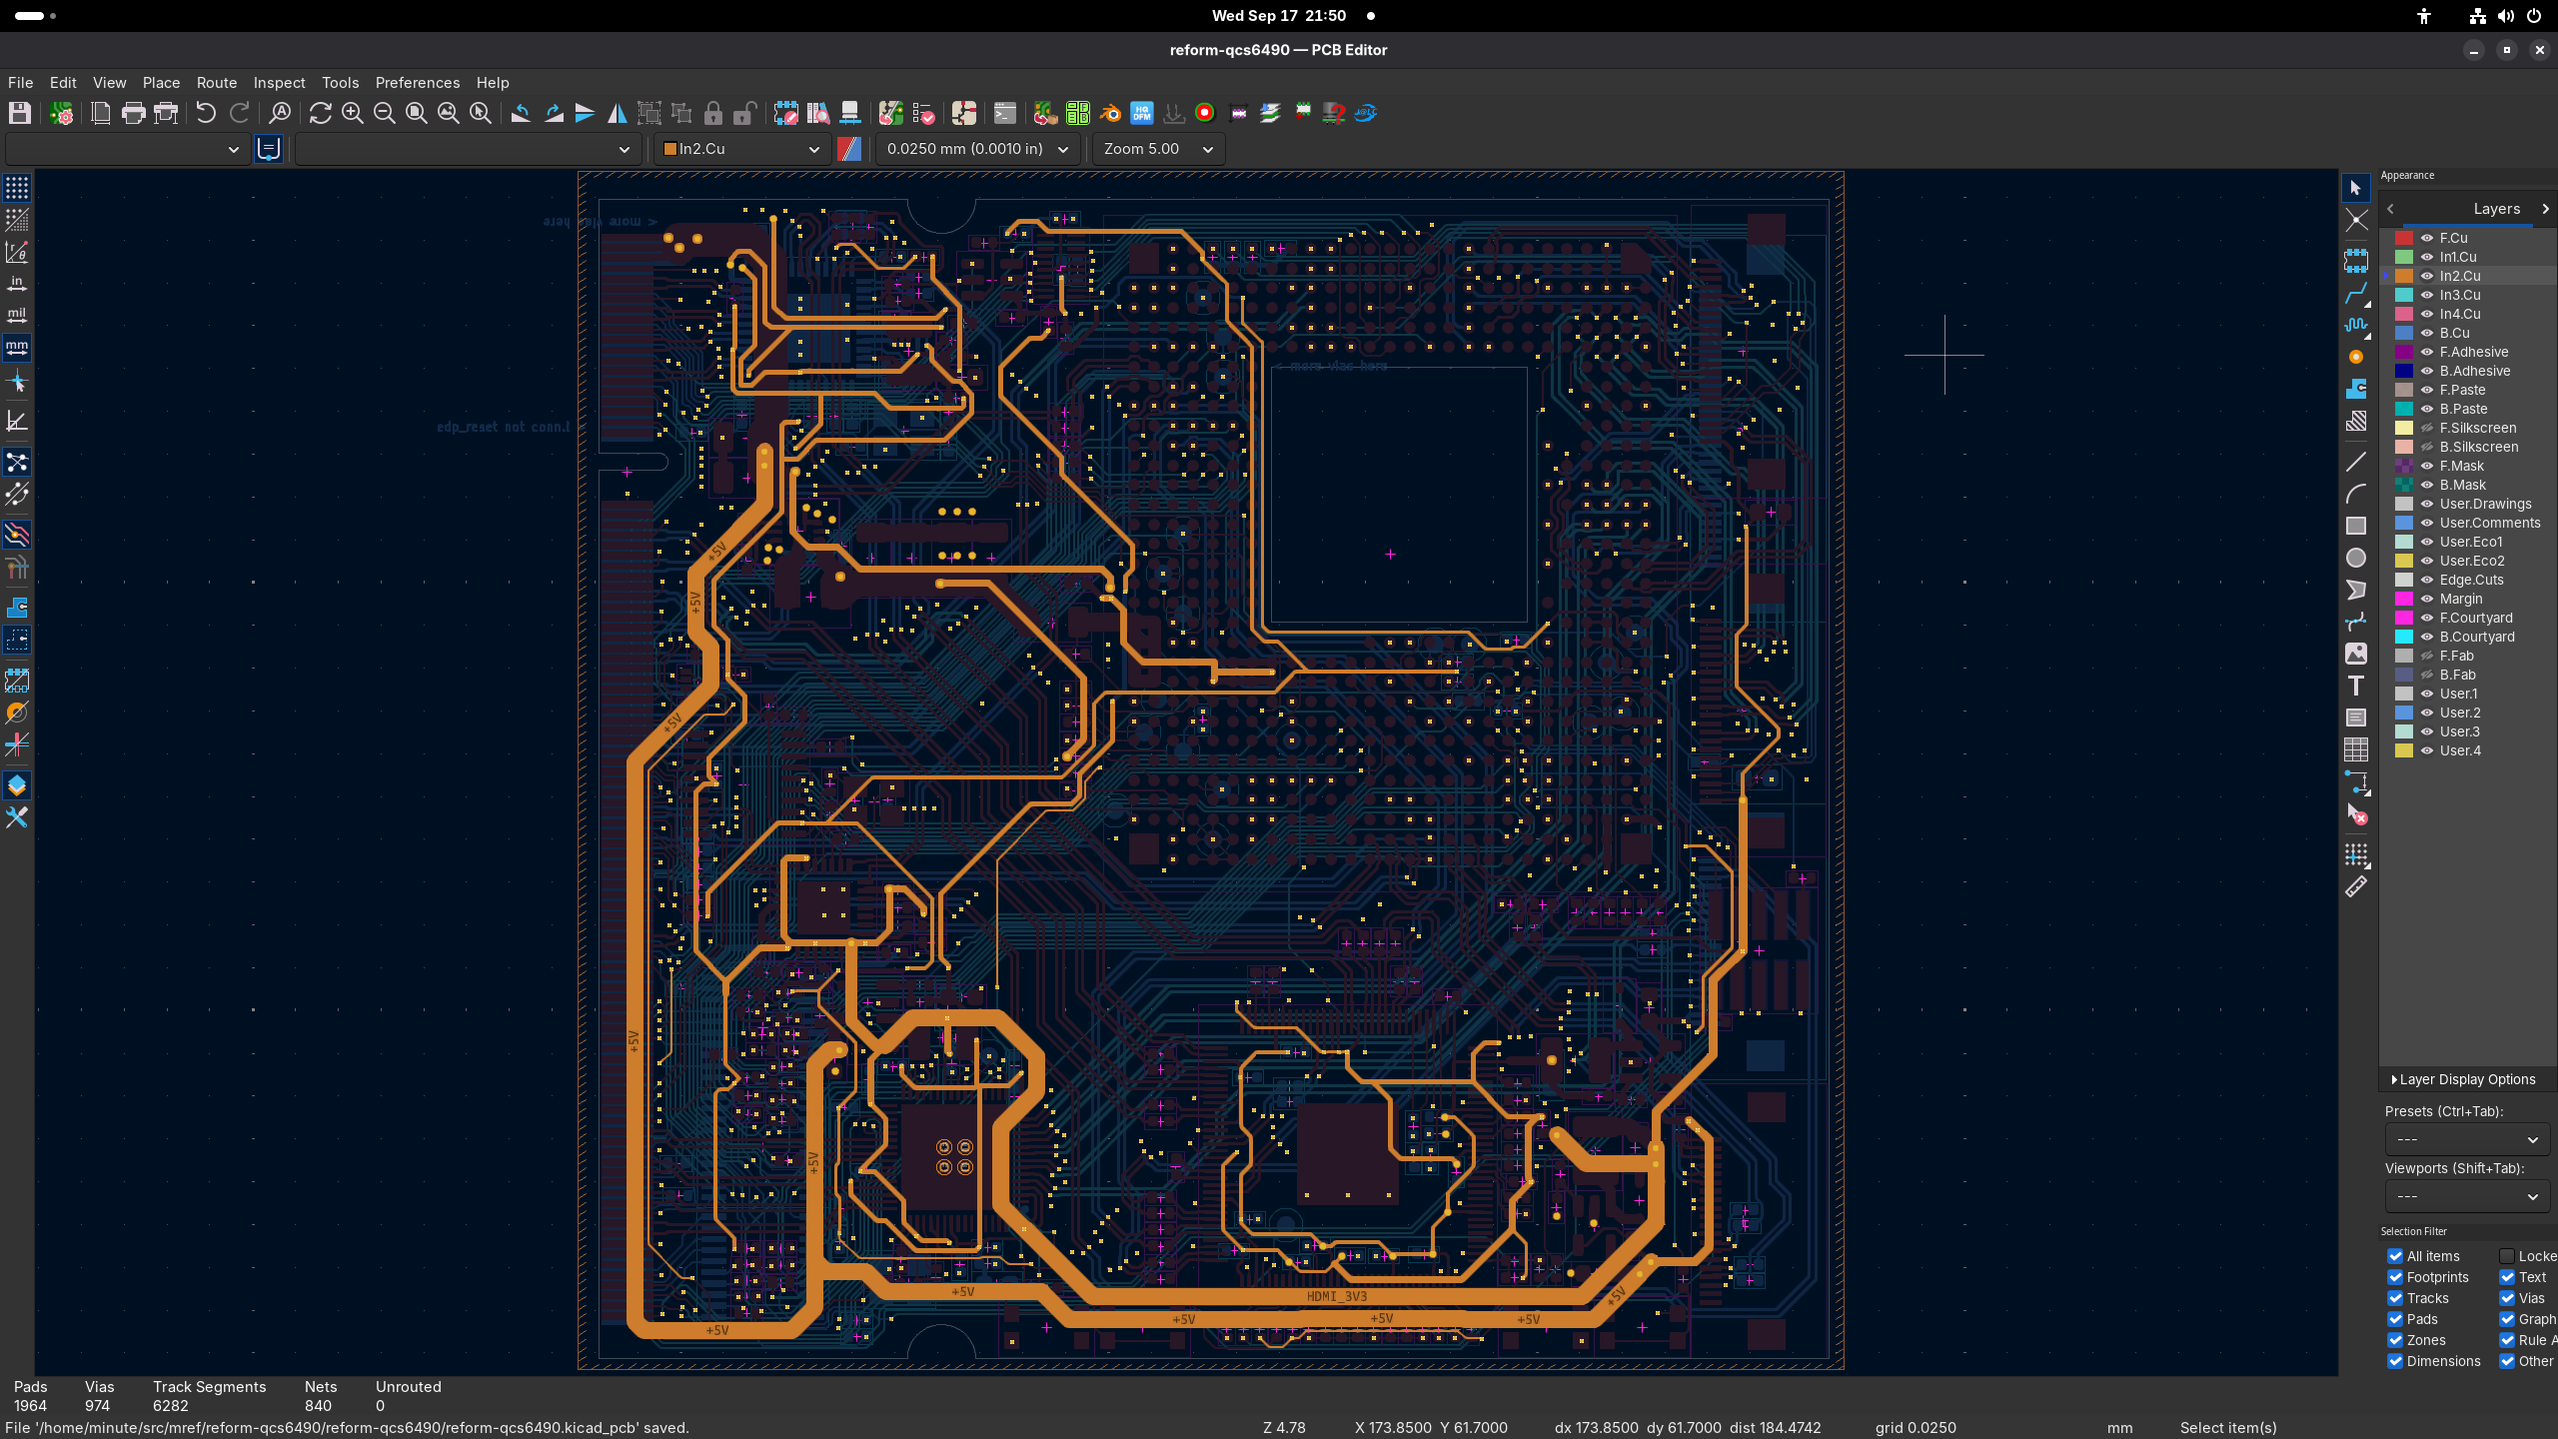Open the layer Presets dropdown

coord(2466,1139)
